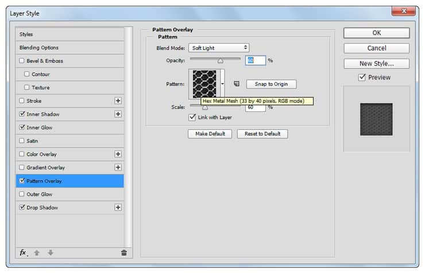Select the Styles entry in list
Viewport: 425px width, 273px height.
click(x=70, y=34)
